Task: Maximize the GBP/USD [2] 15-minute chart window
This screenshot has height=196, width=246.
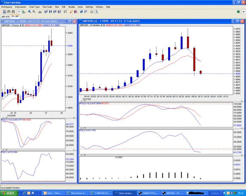Action: (238, 21)
